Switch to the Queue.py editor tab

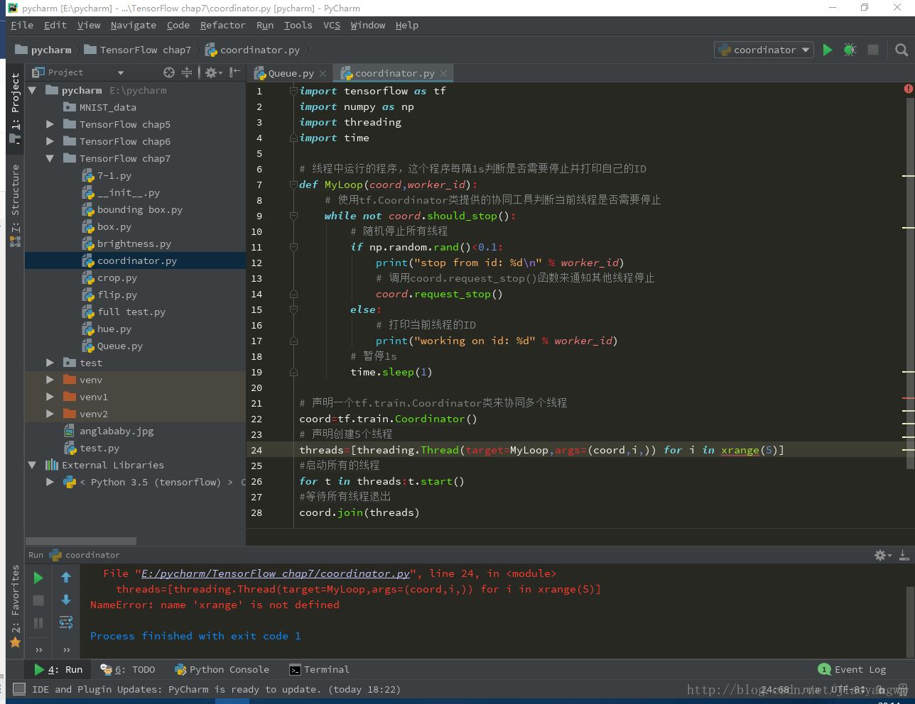(x=290, y=73)
